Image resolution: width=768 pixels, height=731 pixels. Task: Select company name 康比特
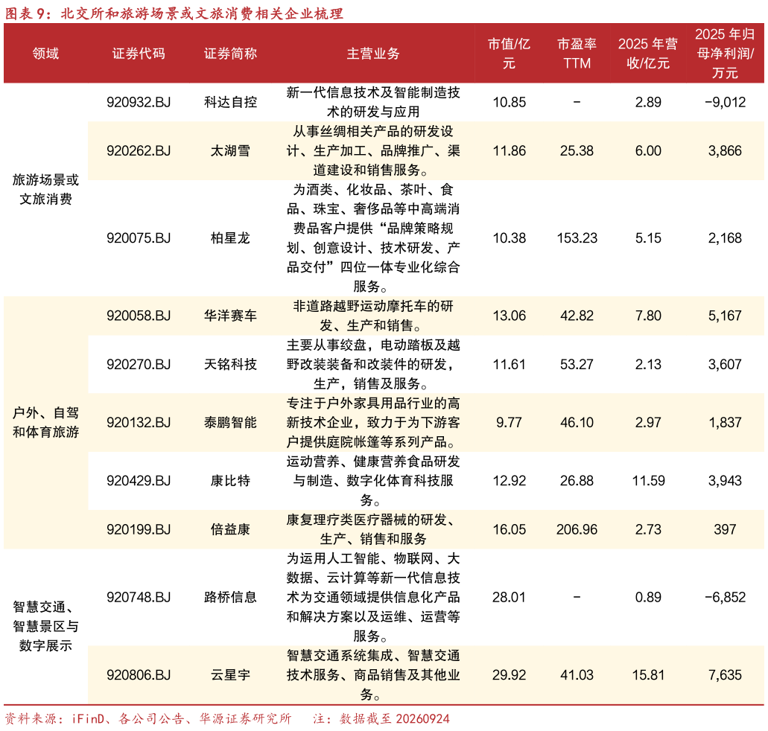[x=230, y=480]
